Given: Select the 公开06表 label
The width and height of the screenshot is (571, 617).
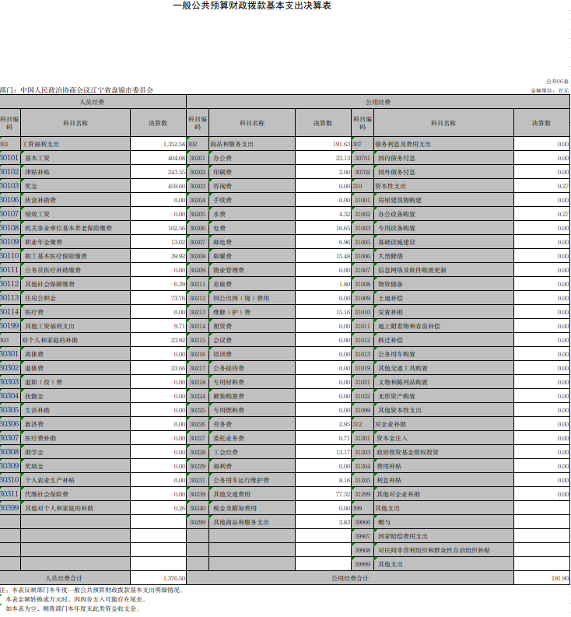Looking at the screenshot, I should (x=557, y=82).
